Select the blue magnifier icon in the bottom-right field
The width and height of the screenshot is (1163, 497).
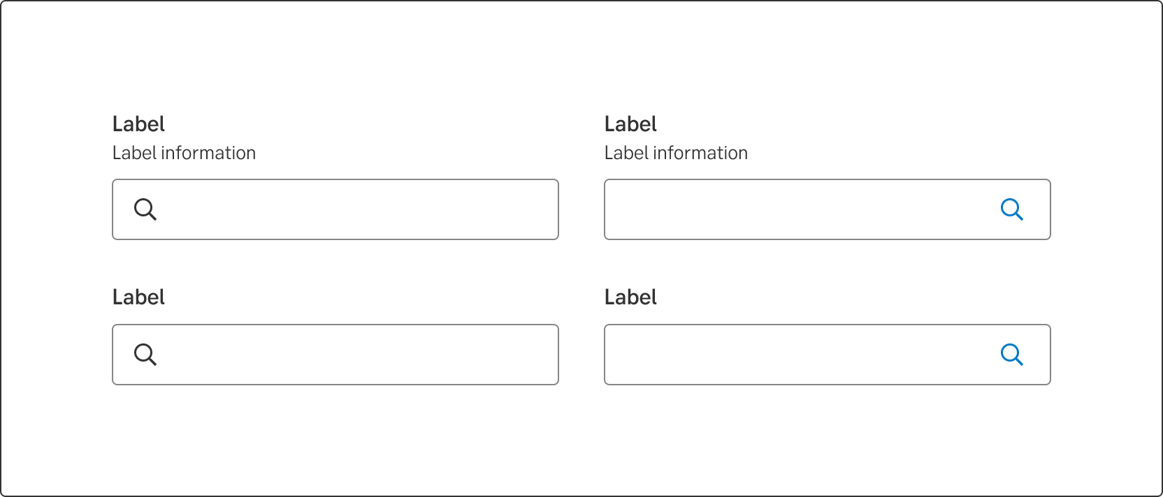coord(1012,355)
